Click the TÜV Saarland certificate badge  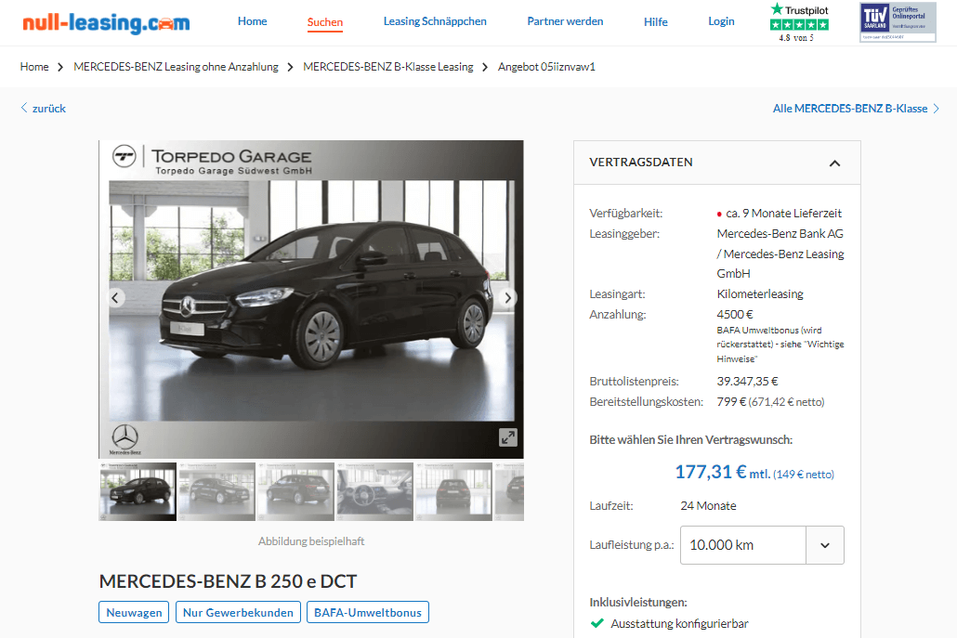tap(898, 22)
